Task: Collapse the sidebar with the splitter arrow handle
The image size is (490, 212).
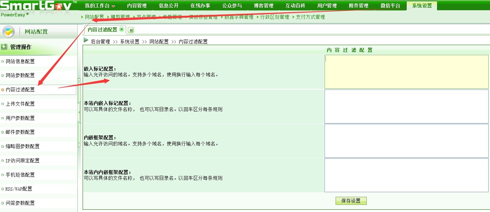Action: pyautogui.click(x=79, y=112)
